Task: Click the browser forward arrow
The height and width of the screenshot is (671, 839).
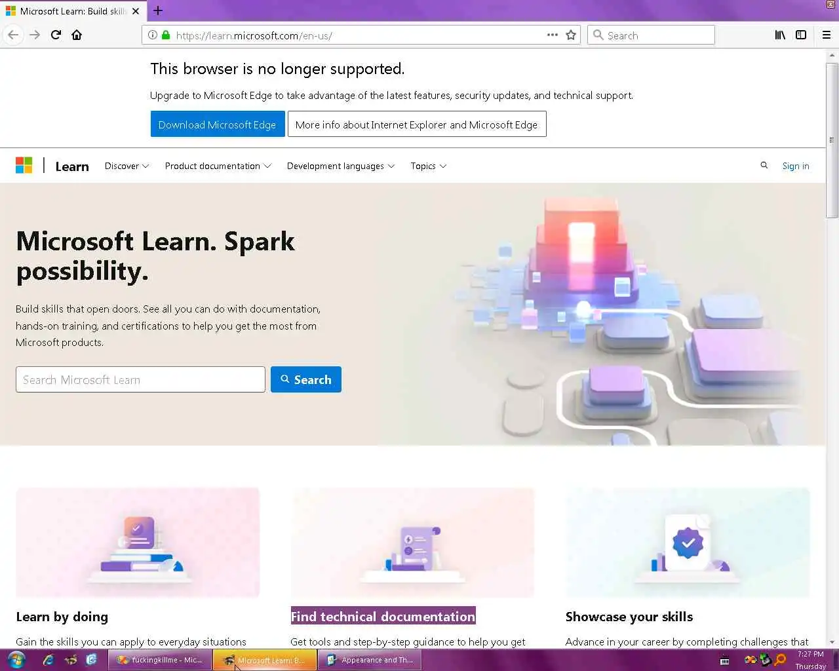Action: pos(35,35)
